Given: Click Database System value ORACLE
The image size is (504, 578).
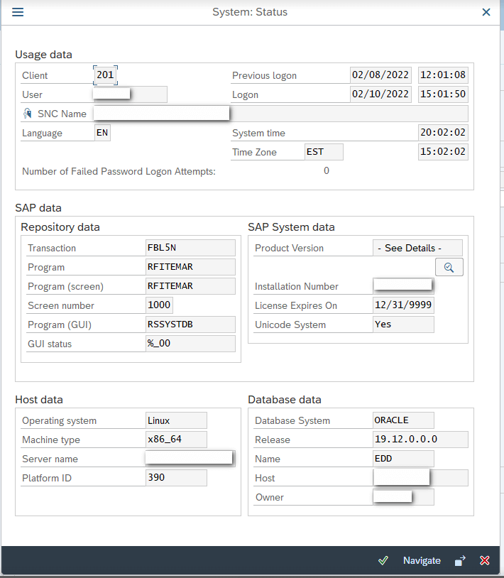Looking at the screenshot, I should pos(403,420).
